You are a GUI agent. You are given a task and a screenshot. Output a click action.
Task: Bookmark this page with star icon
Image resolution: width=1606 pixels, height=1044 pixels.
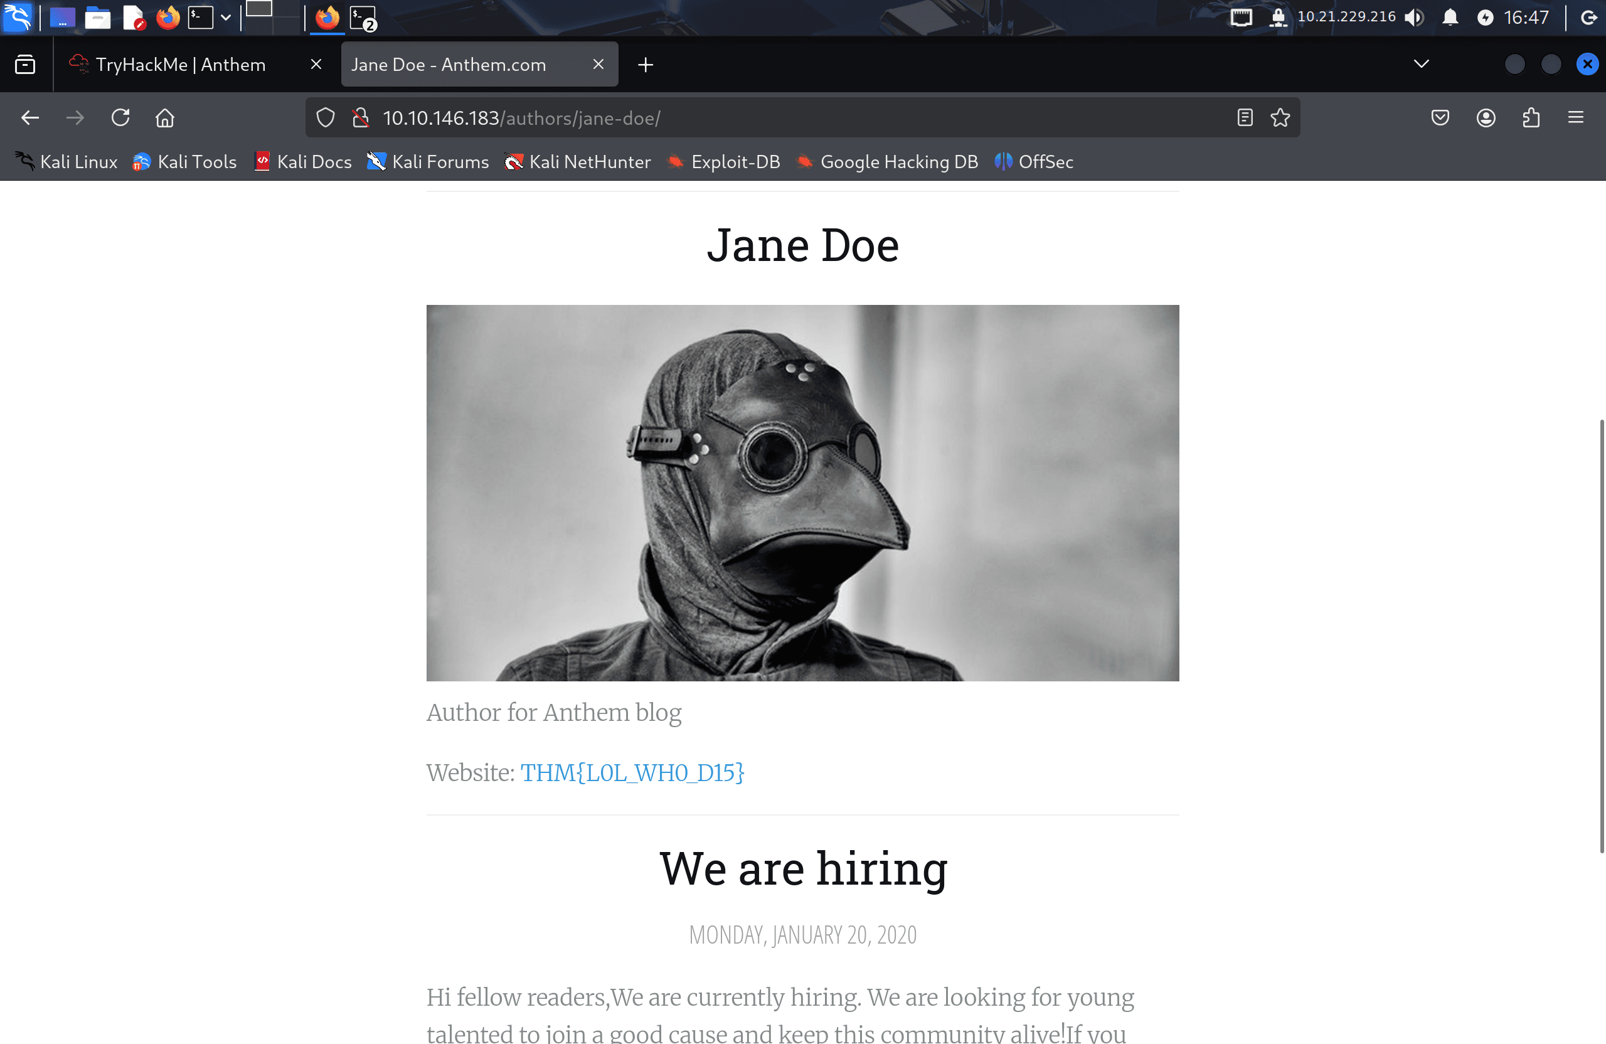pyautogui.click(x=1280, y=118)
